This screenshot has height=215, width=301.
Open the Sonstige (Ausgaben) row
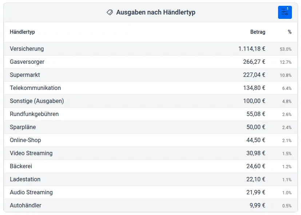pyautogui.click(x=146, y=101)
